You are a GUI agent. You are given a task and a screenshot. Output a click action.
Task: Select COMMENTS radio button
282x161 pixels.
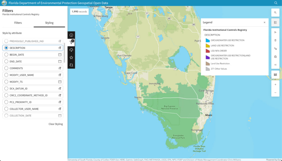pyautogui.click(x=6, y=68)
